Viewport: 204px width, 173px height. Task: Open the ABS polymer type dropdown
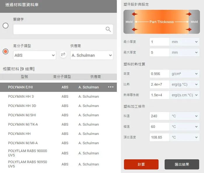[x=35, y=55]
